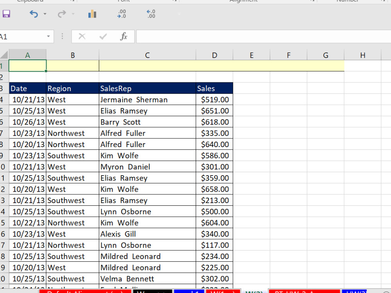Click the Insert Function fx icon

click(x=124, y=36)
